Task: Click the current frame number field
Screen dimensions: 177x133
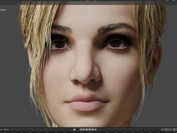Action: (x=166, y=129)
